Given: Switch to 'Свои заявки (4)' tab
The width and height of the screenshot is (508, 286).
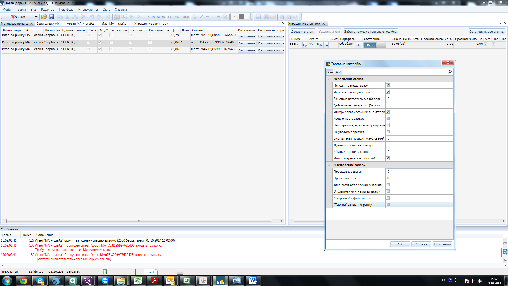Looking at the screenshot, I should (48, 24).
